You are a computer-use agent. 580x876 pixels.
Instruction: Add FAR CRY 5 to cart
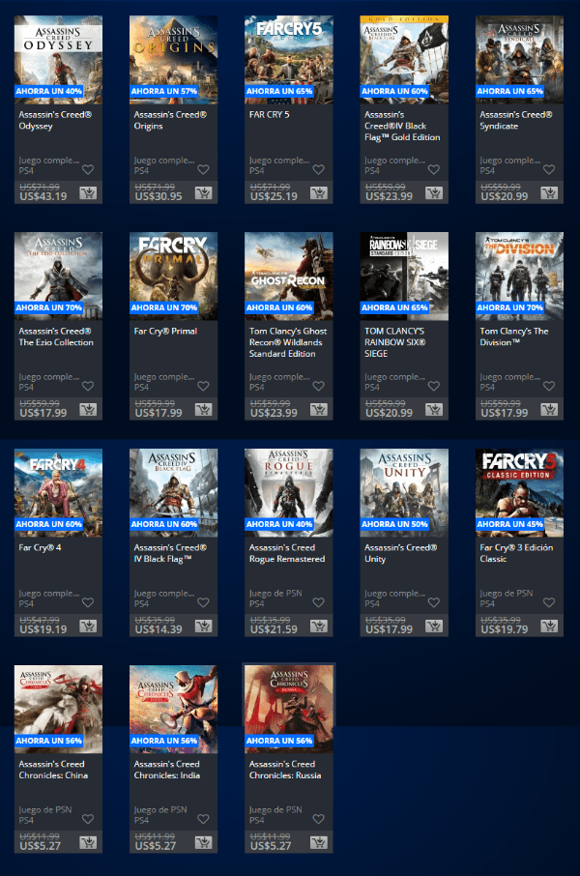318,193
